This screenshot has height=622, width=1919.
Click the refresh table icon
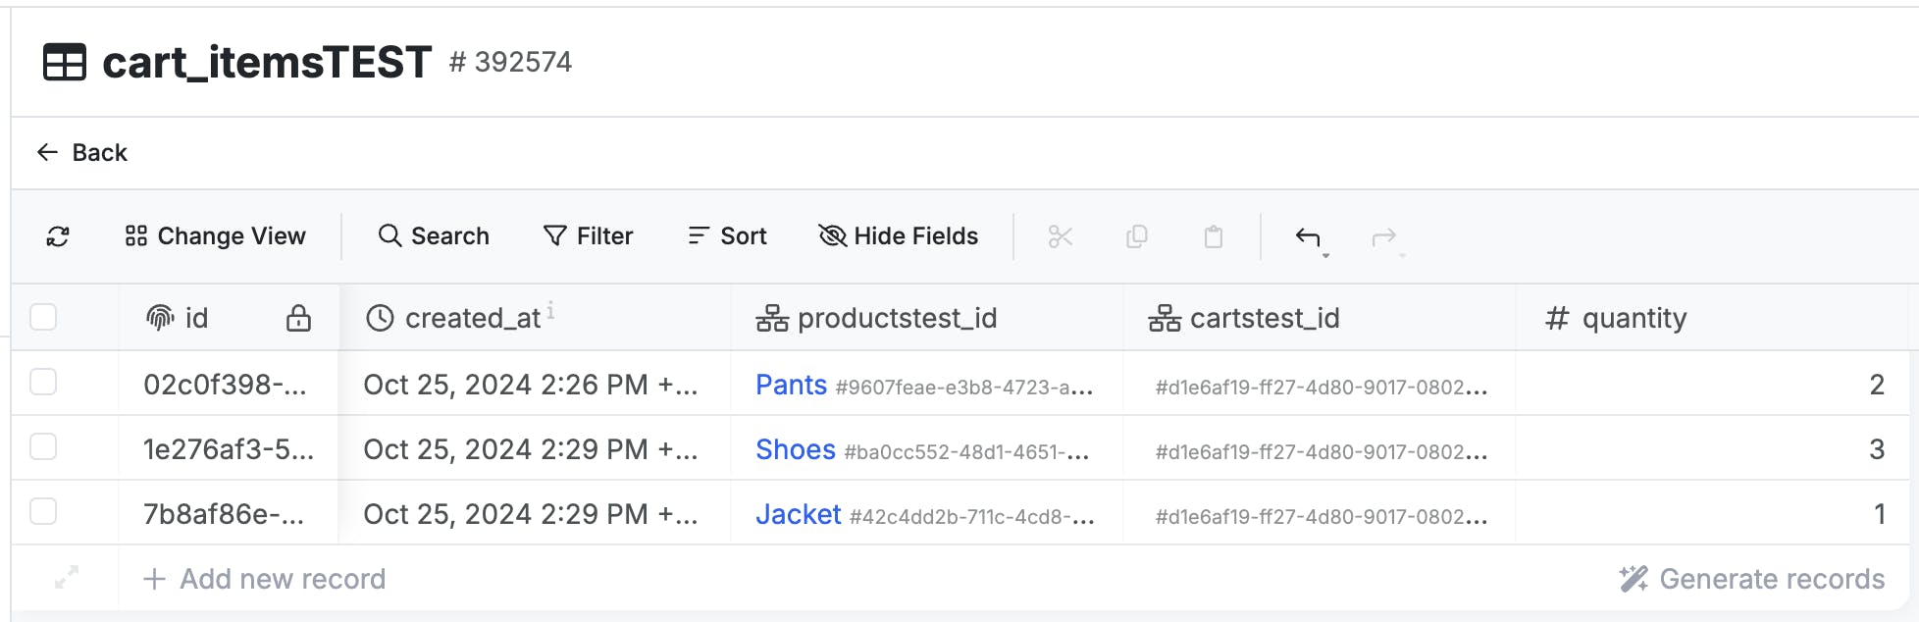pos(58,236)
